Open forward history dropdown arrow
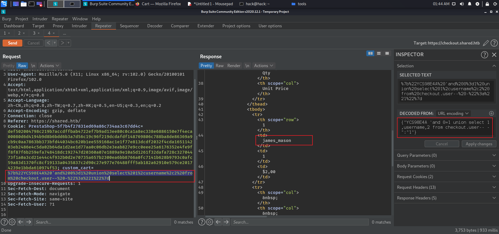 (x=69, y=43)
